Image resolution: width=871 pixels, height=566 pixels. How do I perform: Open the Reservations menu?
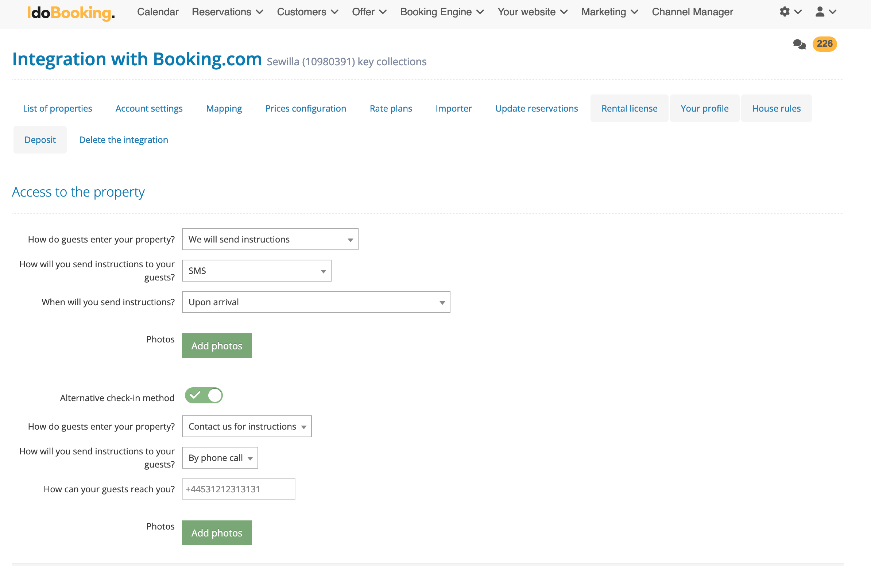tap(227, 12)
